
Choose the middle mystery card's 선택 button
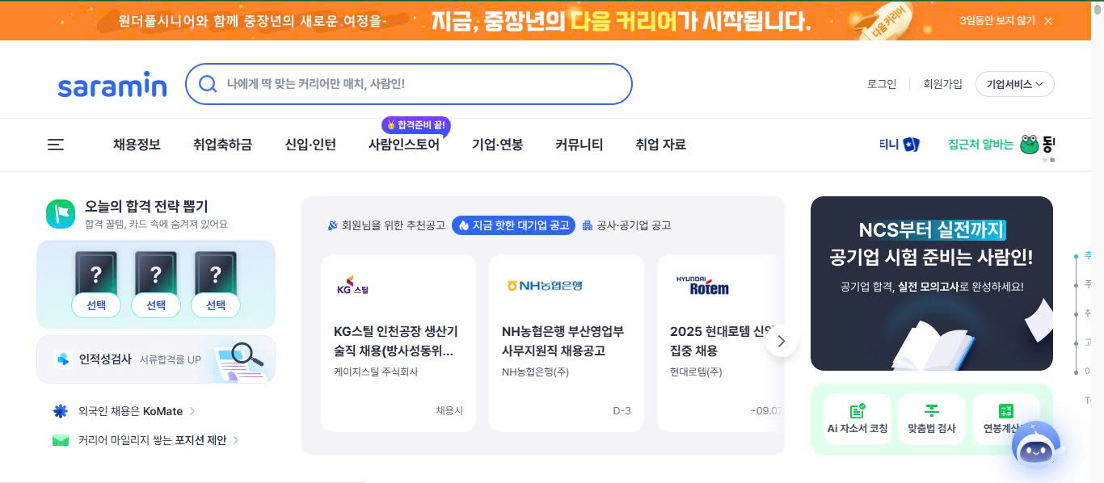pos(156,305)
